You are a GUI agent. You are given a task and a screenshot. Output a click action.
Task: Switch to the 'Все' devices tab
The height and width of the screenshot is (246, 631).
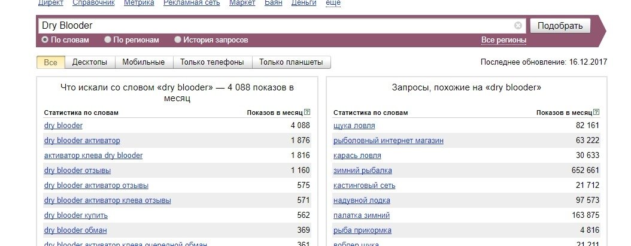(x=51, y=62)
